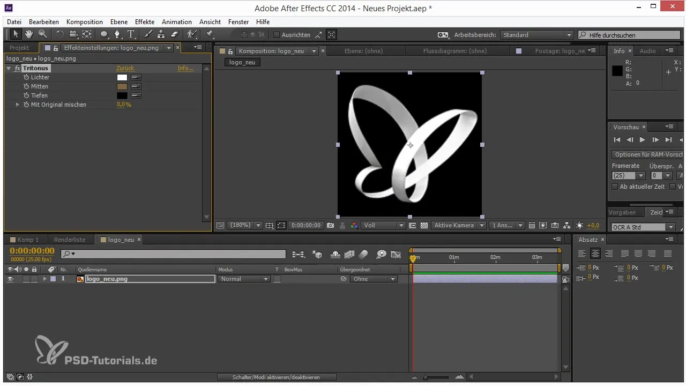Select the Clone Stamp tool

pos(161,34)
